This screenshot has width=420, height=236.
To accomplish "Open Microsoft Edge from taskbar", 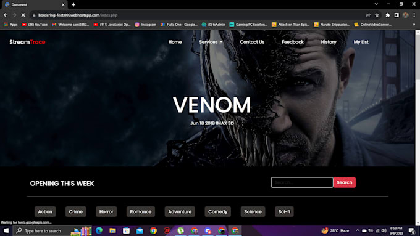I will (99, 230).
